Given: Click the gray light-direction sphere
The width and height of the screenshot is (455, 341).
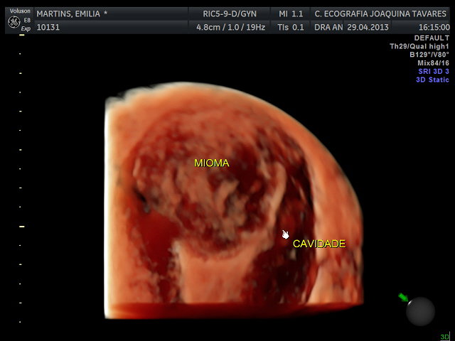Looking at the screenshot, I should click(419, 311).
